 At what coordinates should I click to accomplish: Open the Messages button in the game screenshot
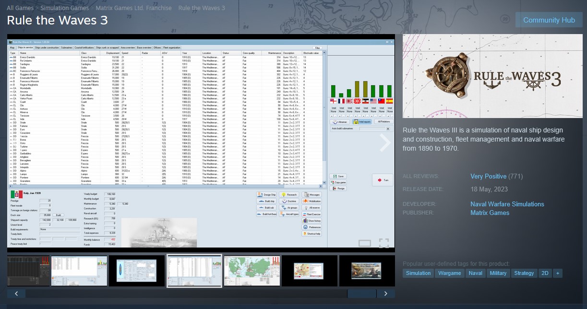(x=312, y=195)
